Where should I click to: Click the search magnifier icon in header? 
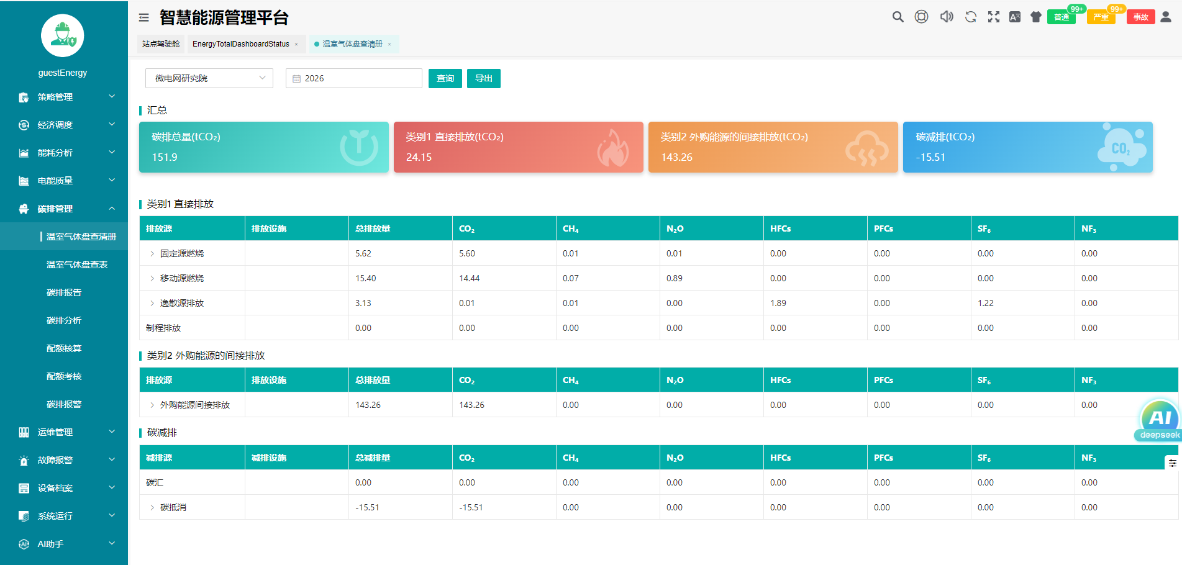(x=898, y=17)
